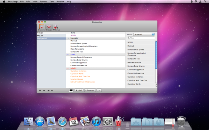Open the Trash in the Dock
209x130 pixels.
(x=181, y=121)
